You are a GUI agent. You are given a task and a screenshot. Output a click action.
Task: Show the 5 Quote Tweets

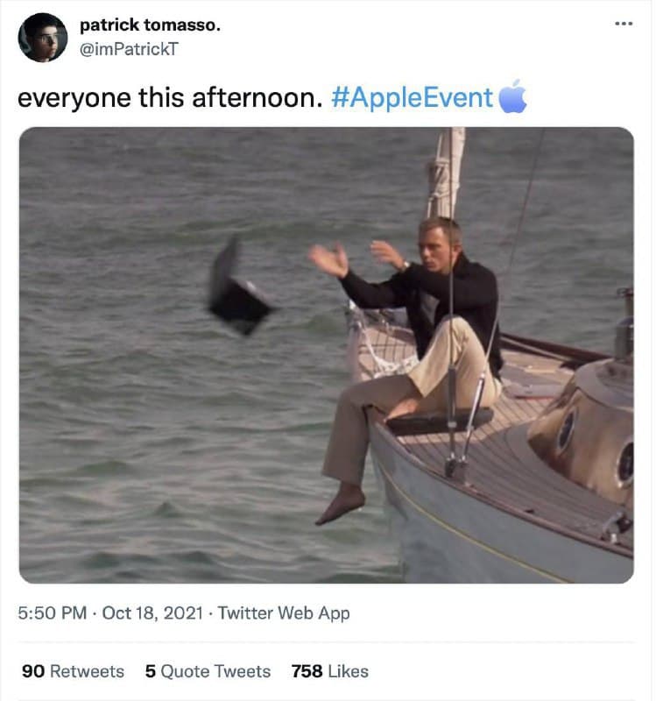pyautogui.click(x=208, y=671)
